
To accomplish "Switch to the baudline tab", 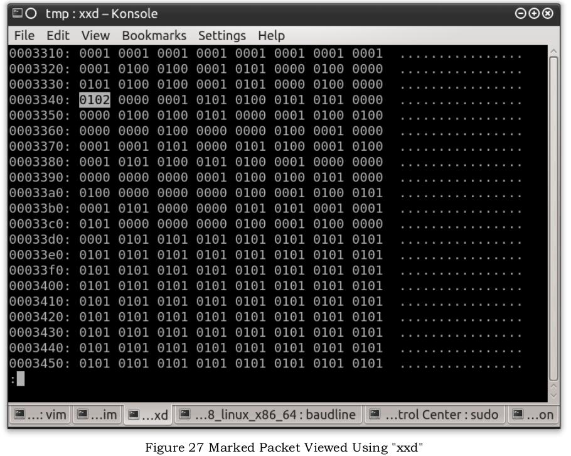I will [268, 415].
